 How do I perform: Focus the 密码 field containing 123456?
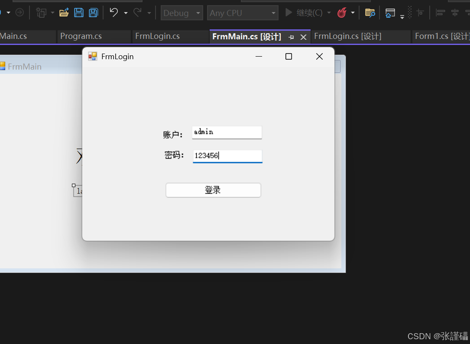coord(227,156)
